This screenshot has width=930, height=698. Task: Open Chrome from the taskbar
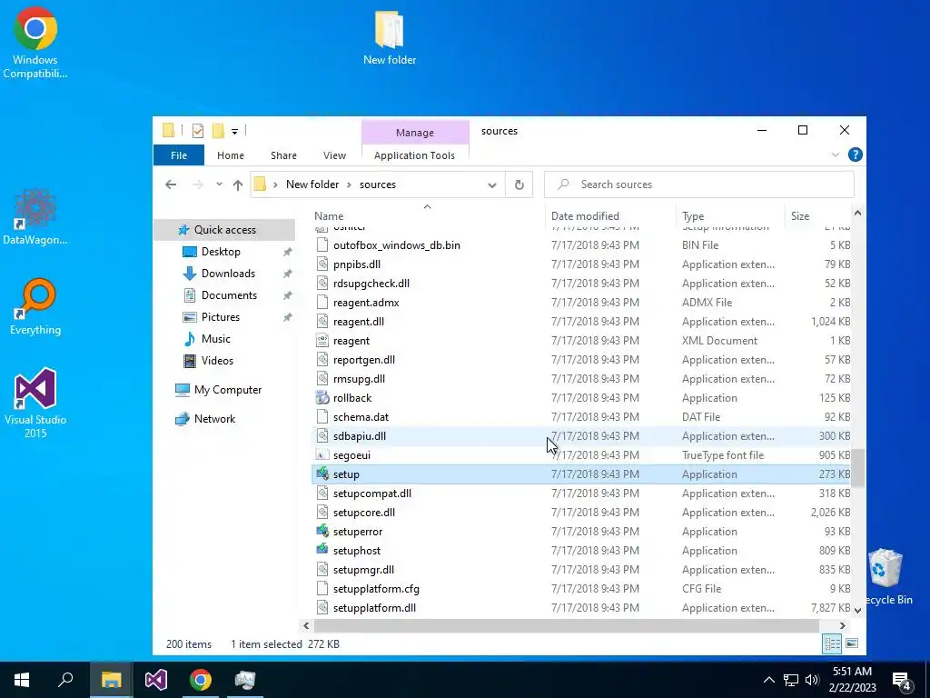201,680
